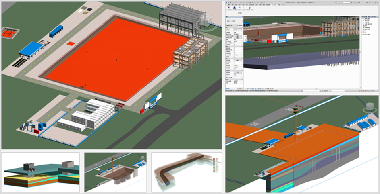The height and width of the screenshot is (194, 380).
Task: Open the Revit application menu button
Action: coord(227,2)
